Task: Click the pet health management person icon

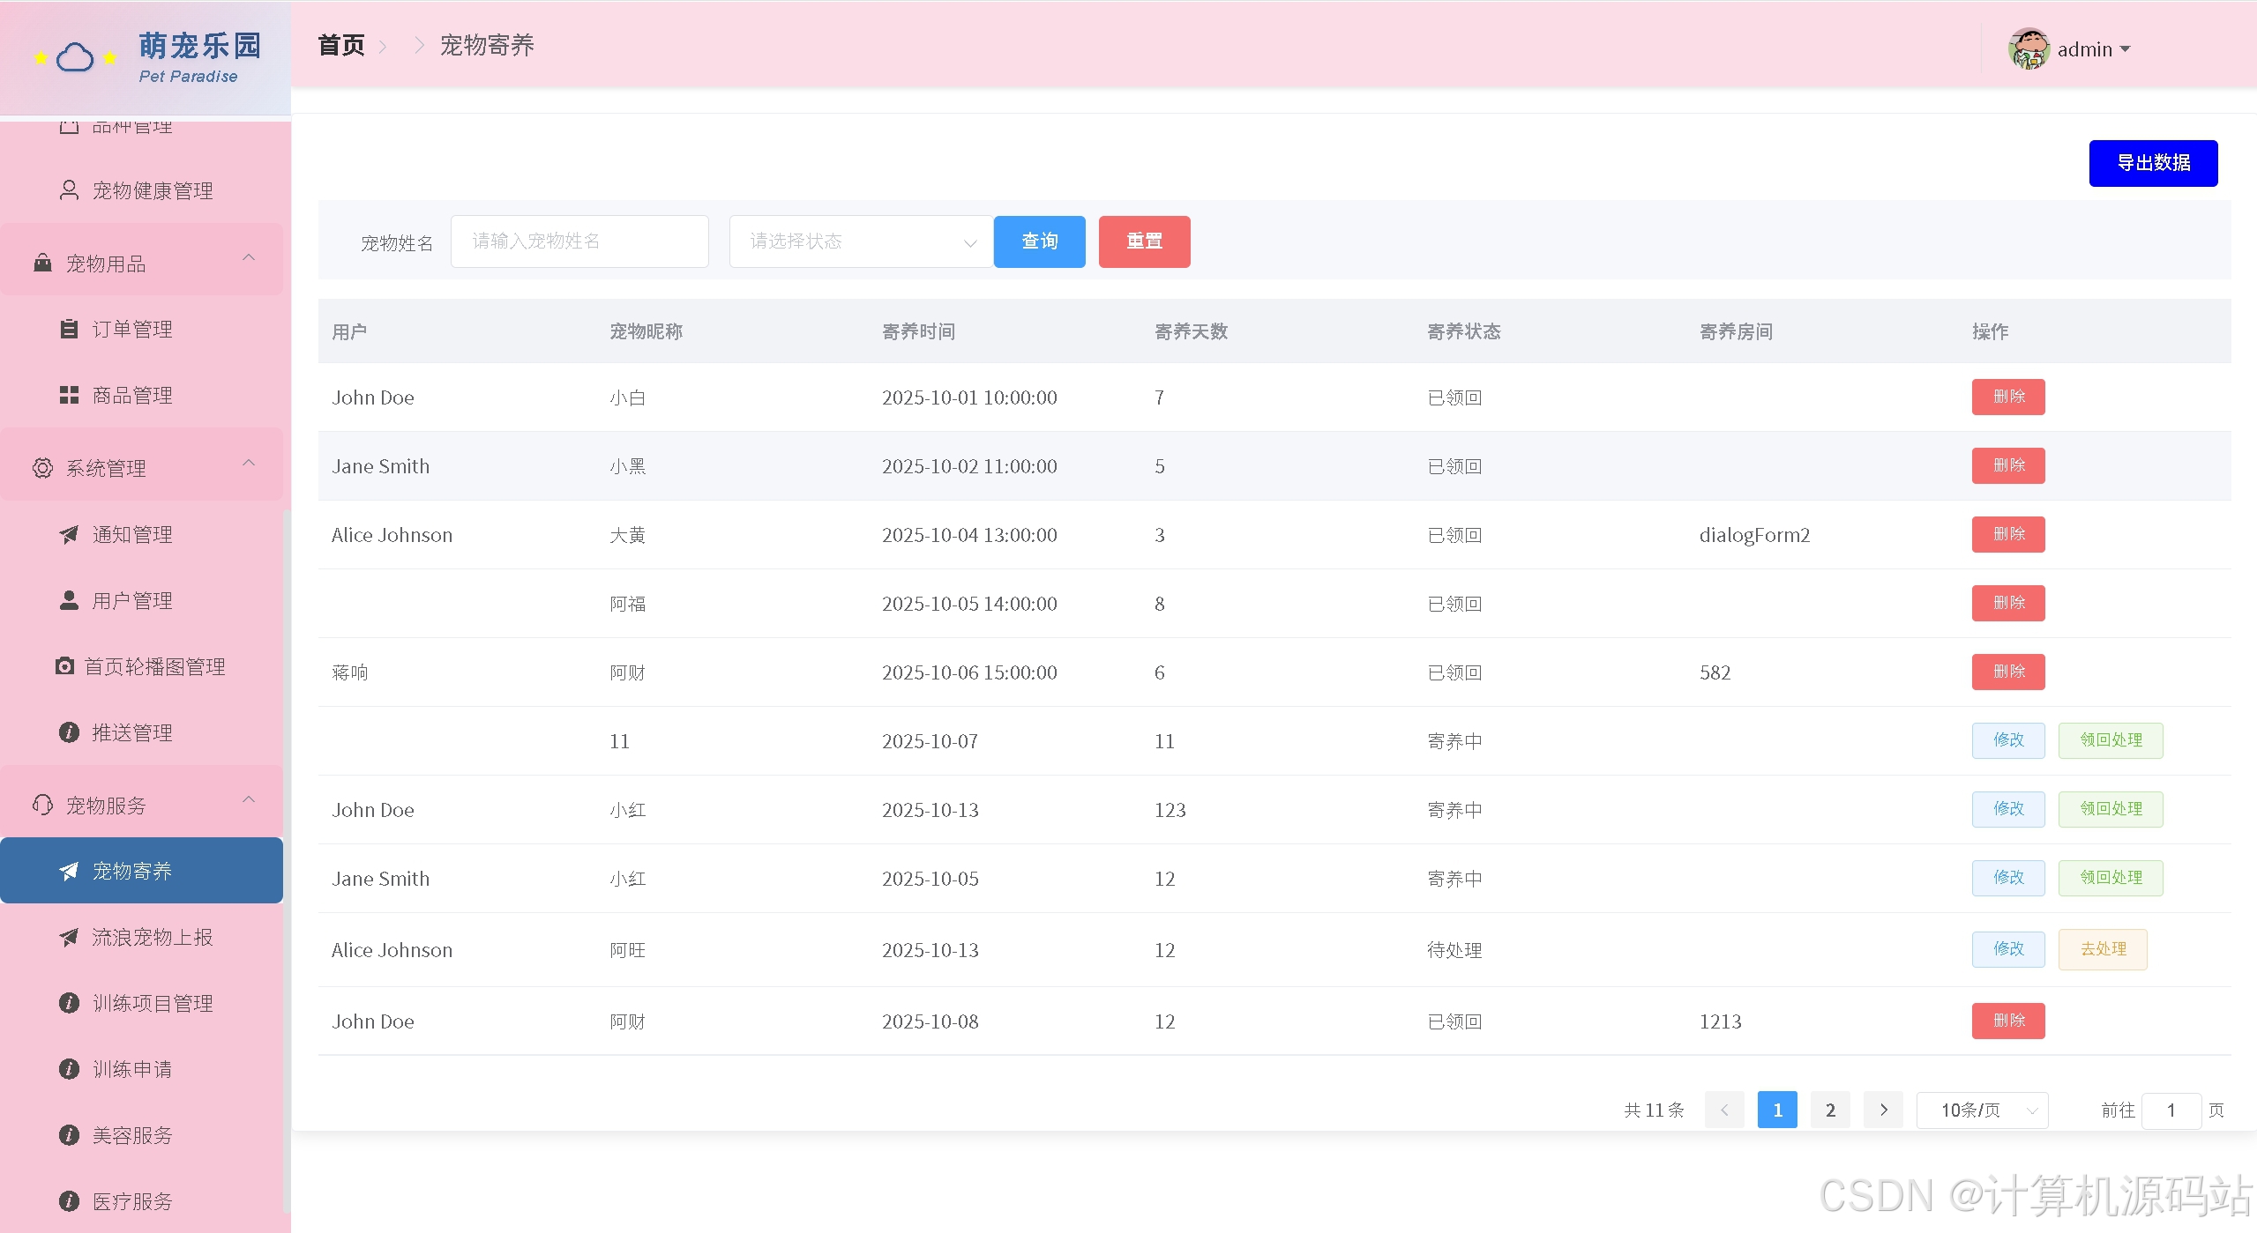Action: [x=69, y=190]
